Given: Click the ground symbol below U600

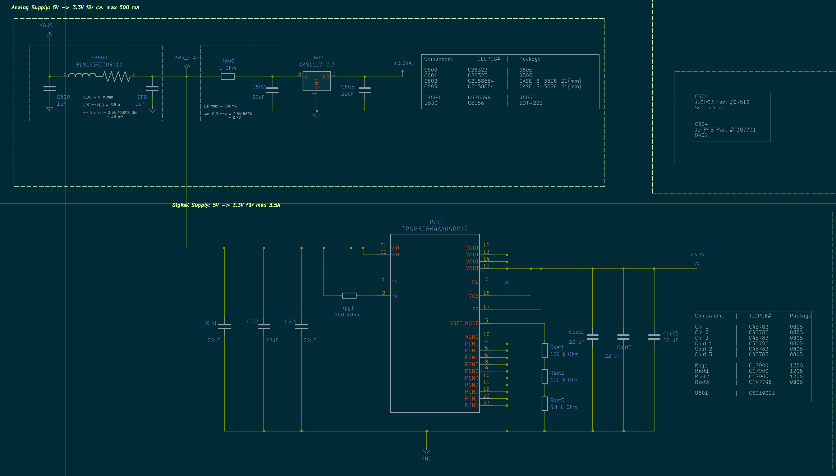Looking at the screenshot, I should coord(317,115).
